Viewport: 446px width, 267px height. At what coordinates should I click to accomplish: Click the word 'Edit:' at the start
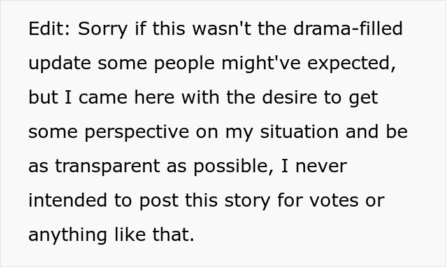(x=49, y=29)
